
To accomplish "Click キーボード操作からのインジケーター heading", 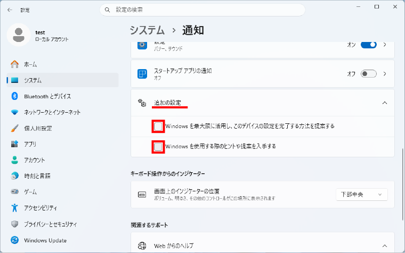I will tap(168, 174).
